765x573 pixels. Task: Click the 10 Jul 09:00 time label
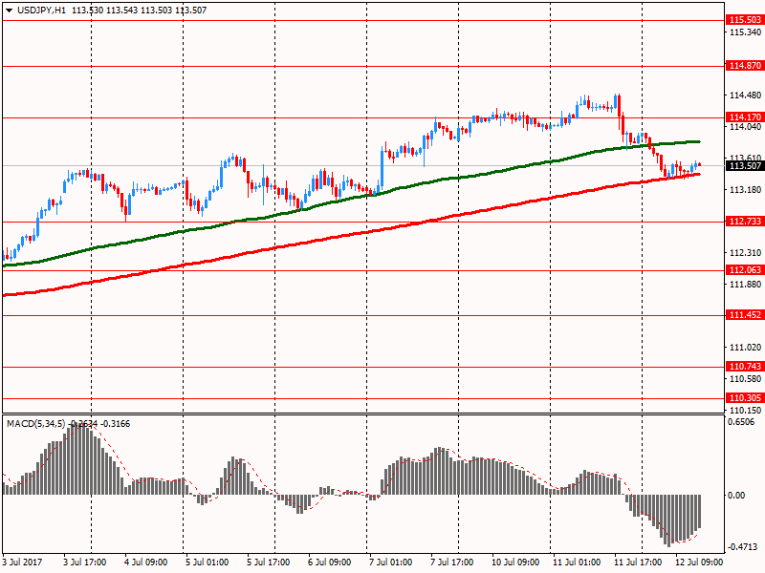pos(514,562)
